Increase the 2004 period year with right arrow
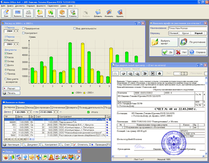 click(18, 31)
